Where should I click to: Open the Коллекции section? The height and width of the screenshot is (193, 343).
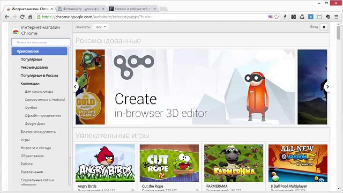point(30,83)
